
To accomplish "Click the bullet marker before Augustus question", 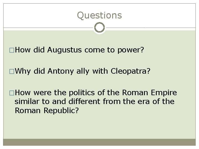I will [x=12, y=50].
